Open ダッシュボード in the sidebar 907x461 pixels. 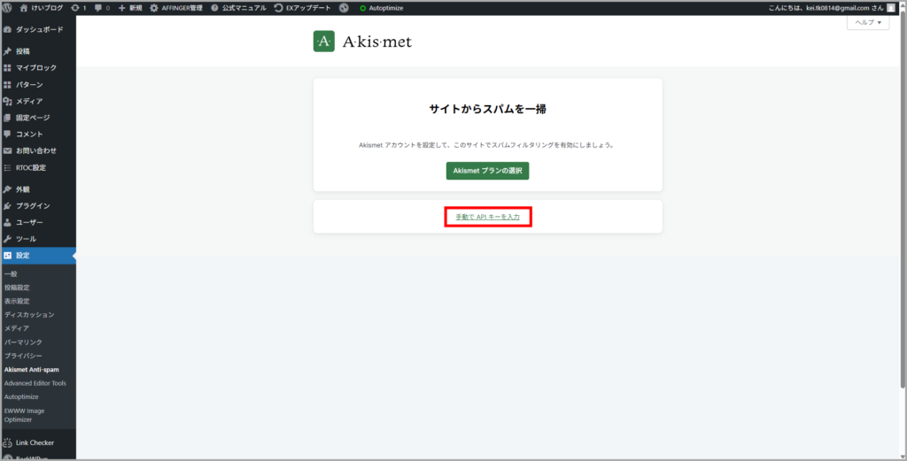[x=38, y=29]
